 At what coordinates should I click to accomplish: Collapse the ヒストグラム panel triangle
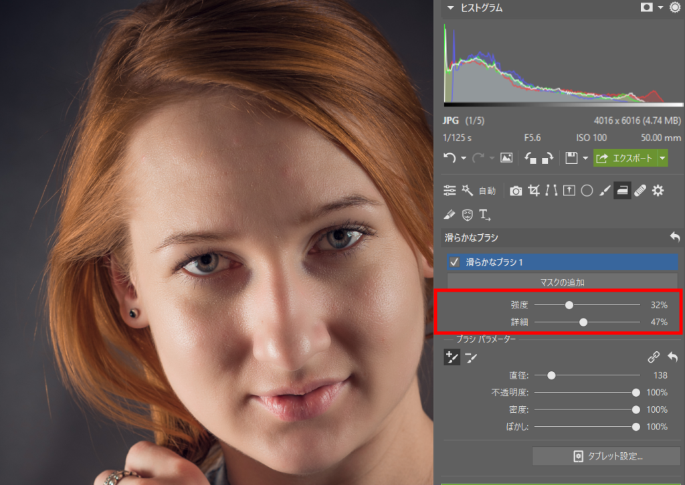[450, 7]
